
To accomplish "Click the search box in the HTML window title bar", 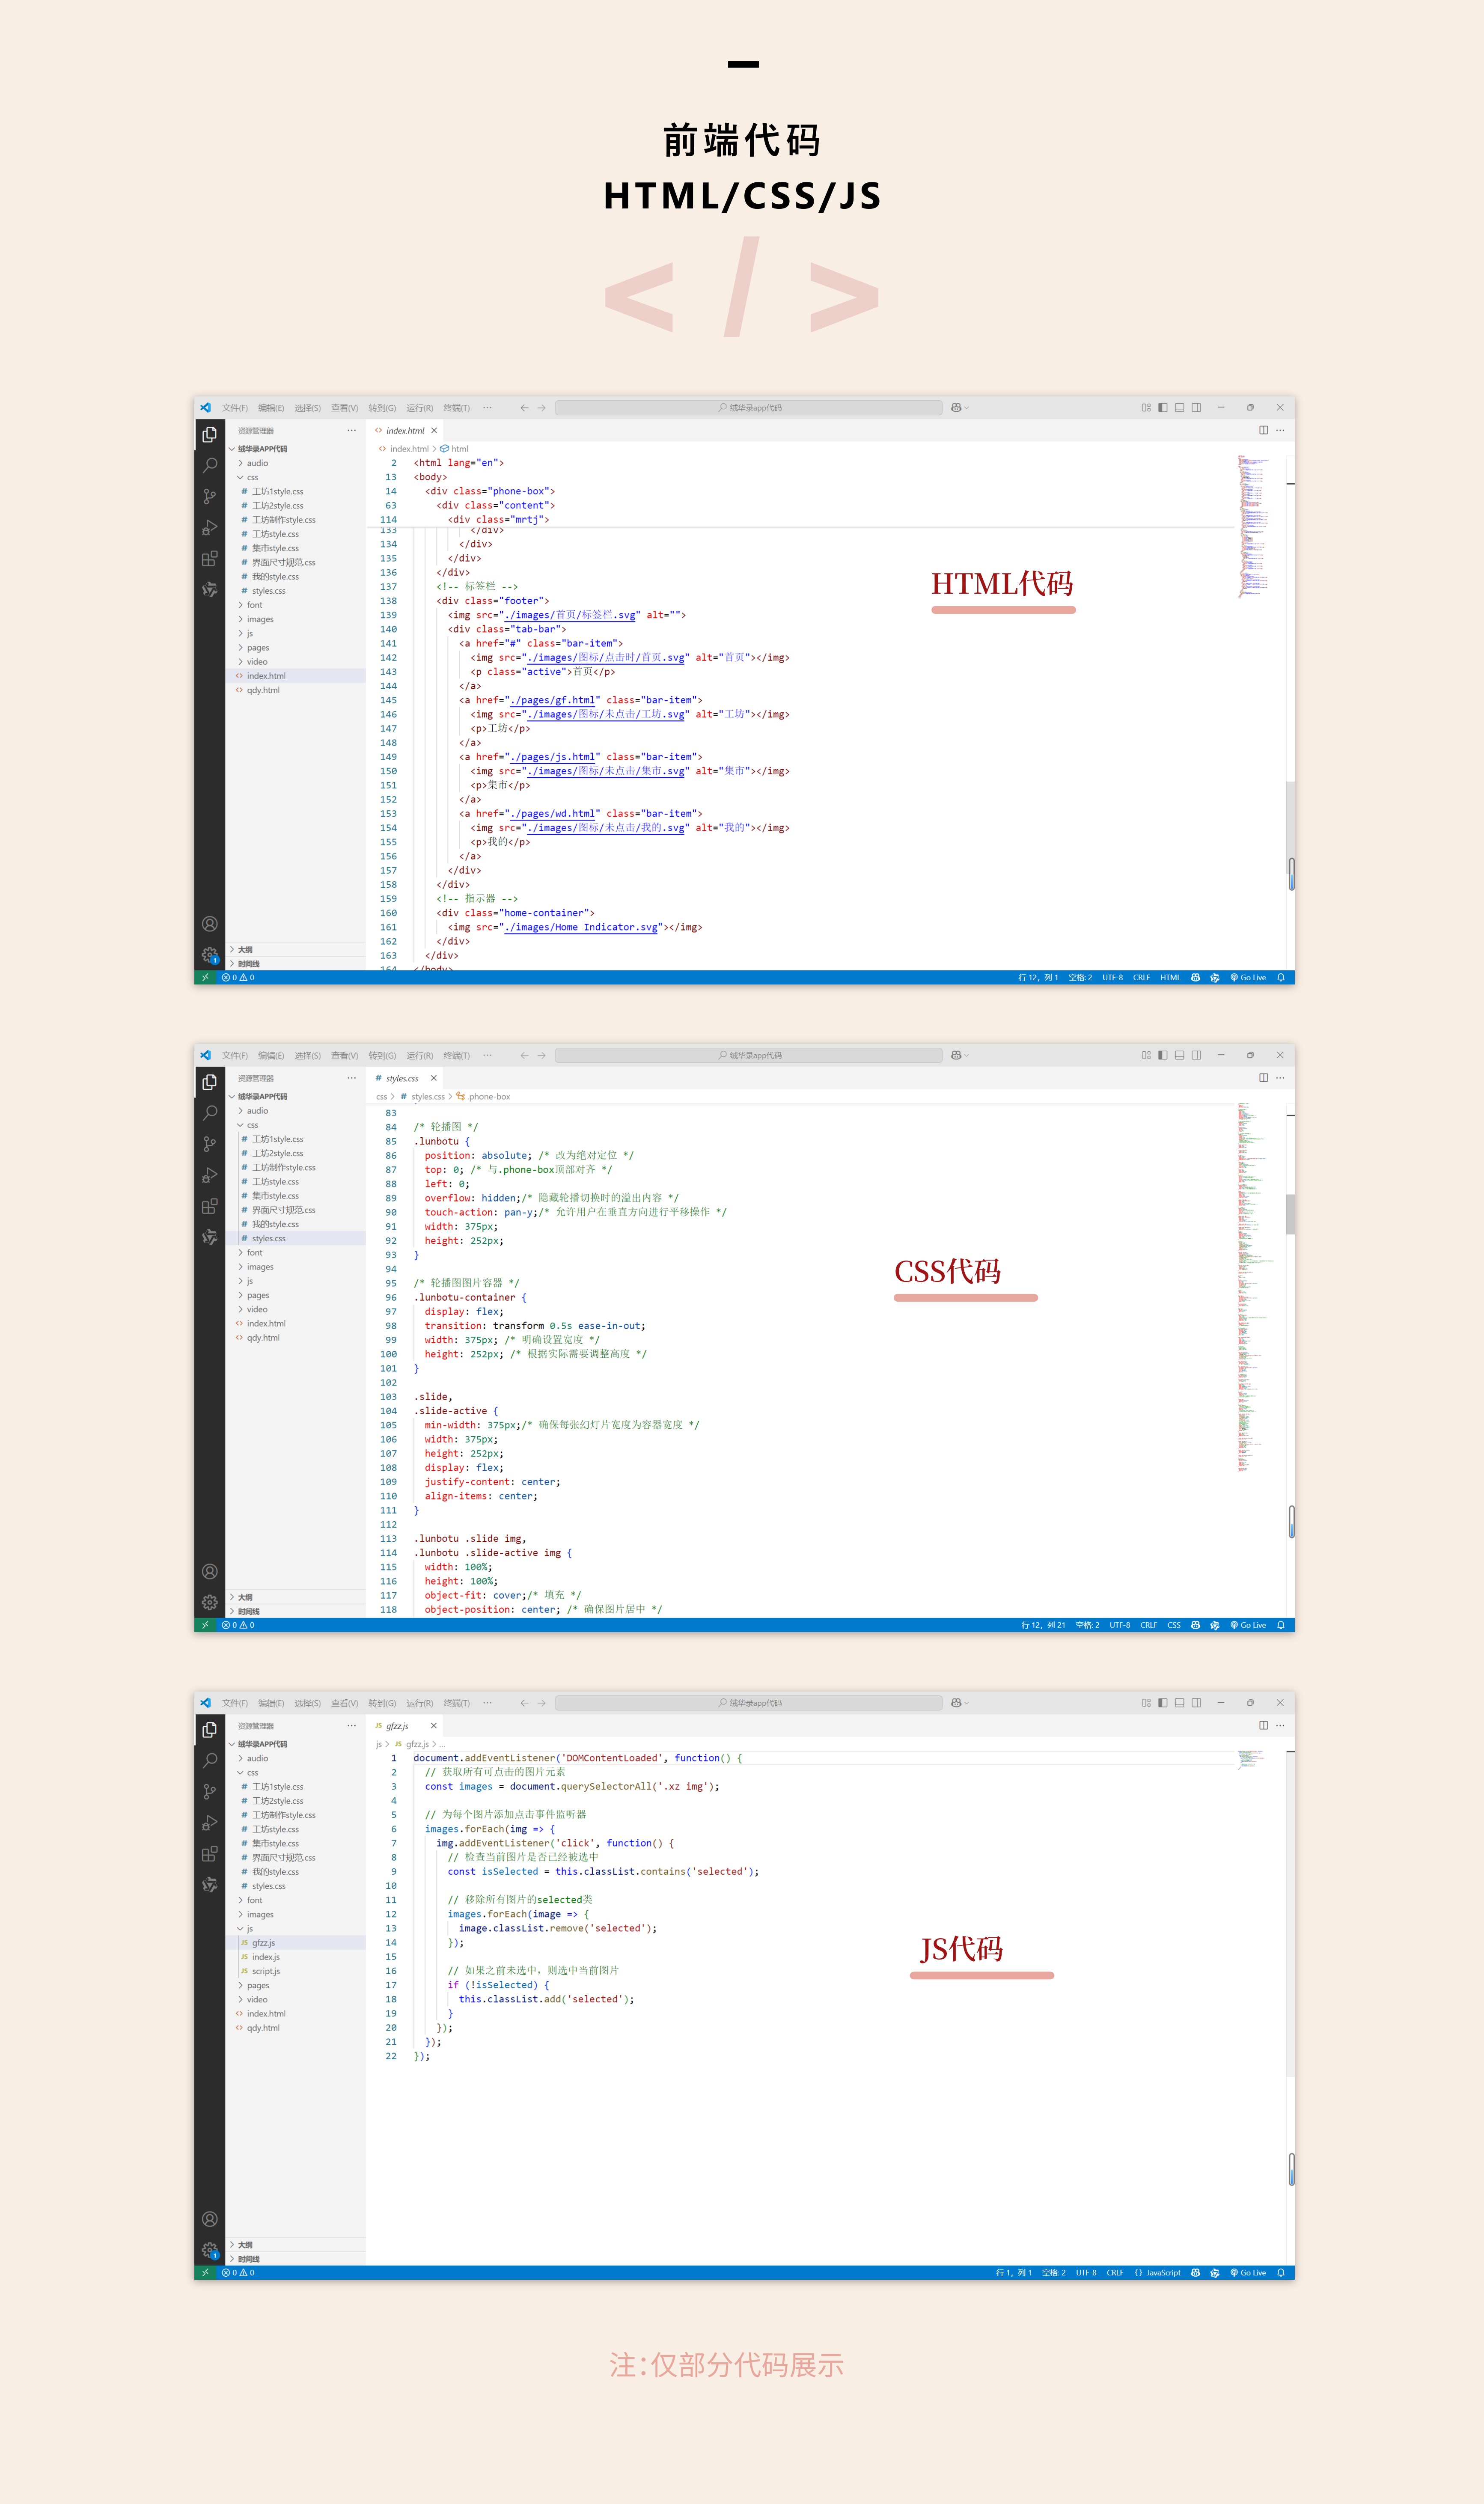I will pos(748,408).
